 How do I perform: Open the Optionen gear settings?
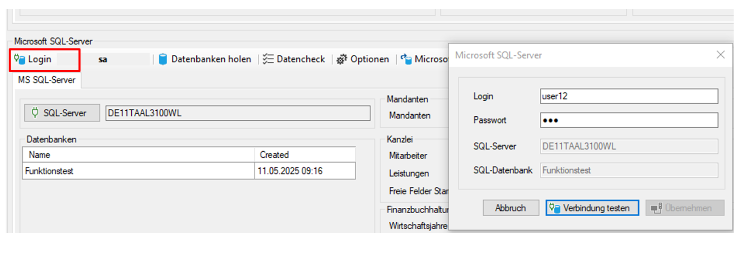pos(363,59)
